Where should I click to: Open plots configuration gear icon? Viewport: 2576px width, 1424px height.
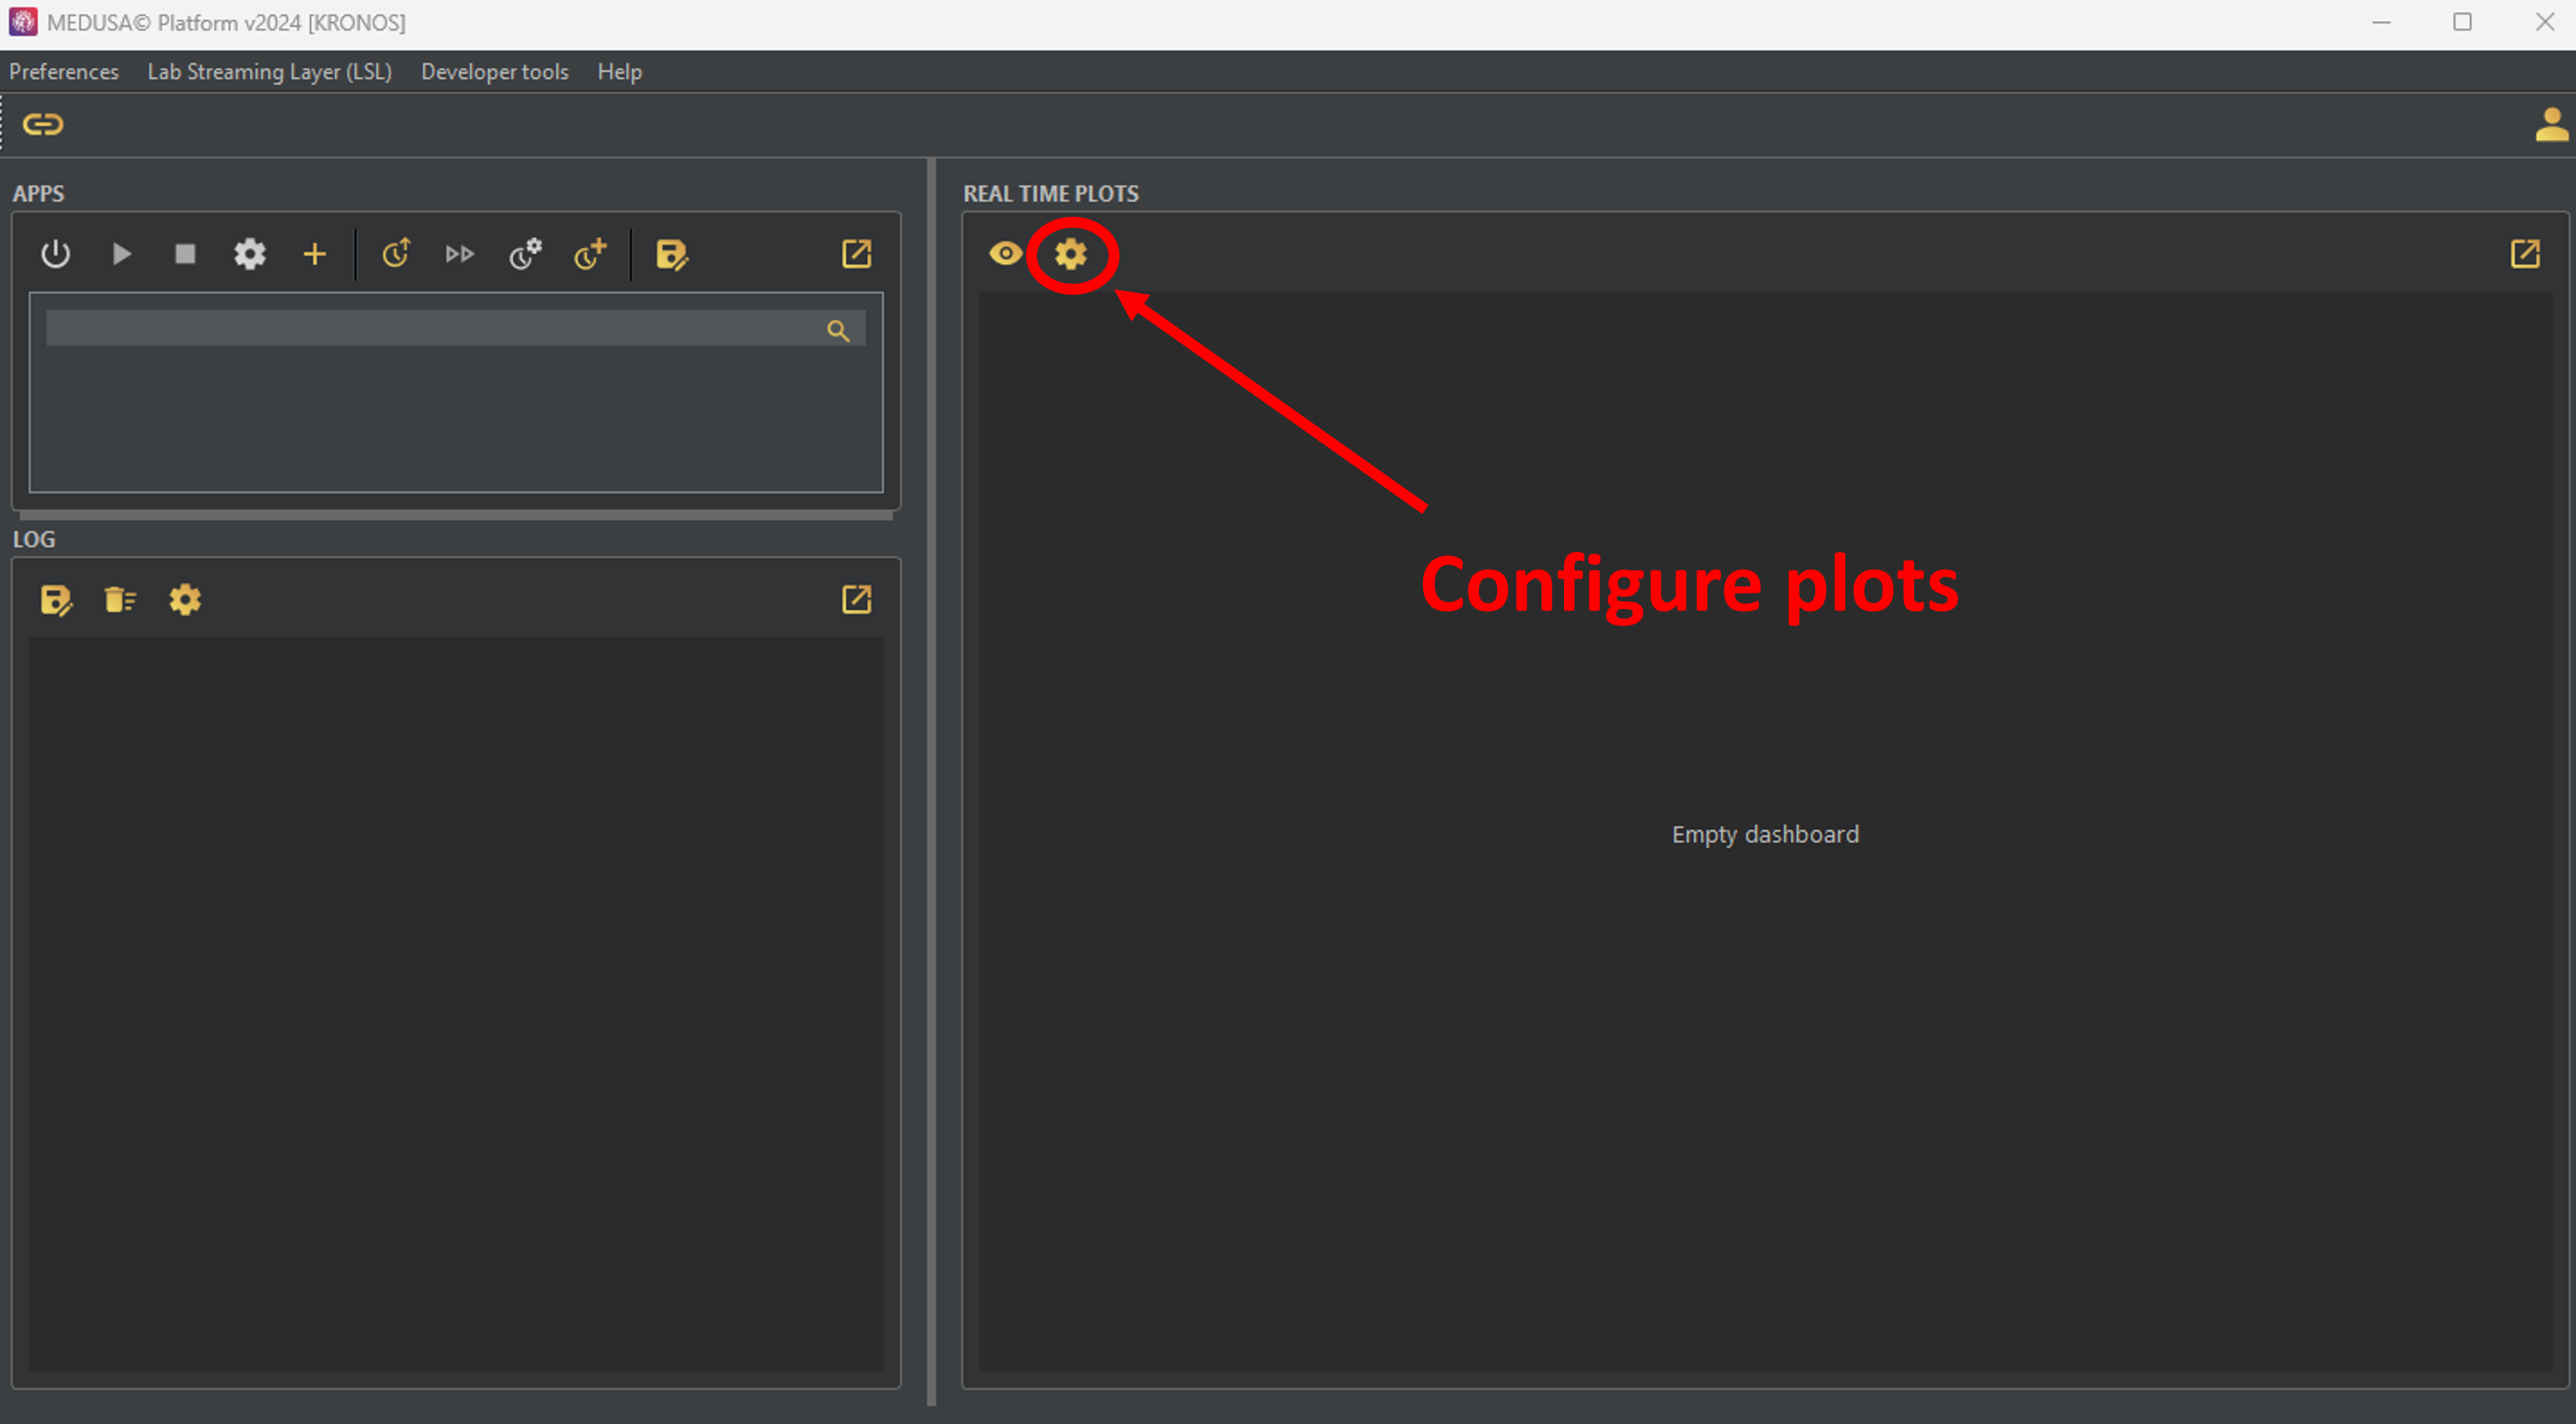click(1071, 254)
